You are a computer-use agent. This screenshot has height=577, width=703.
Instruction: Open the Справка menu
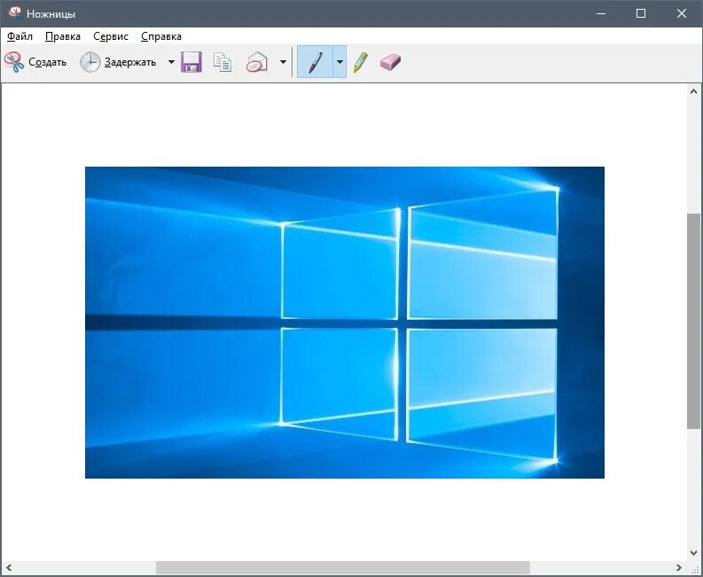pos(161,36)
